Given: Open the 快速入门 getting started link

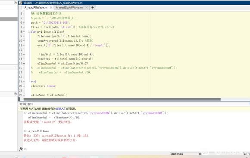Looking at the screenshot, I should [61, 109].
